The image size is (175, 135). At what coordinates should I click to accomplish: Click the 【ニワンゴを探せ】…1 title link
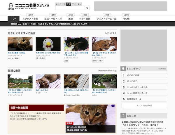(20, 91)
